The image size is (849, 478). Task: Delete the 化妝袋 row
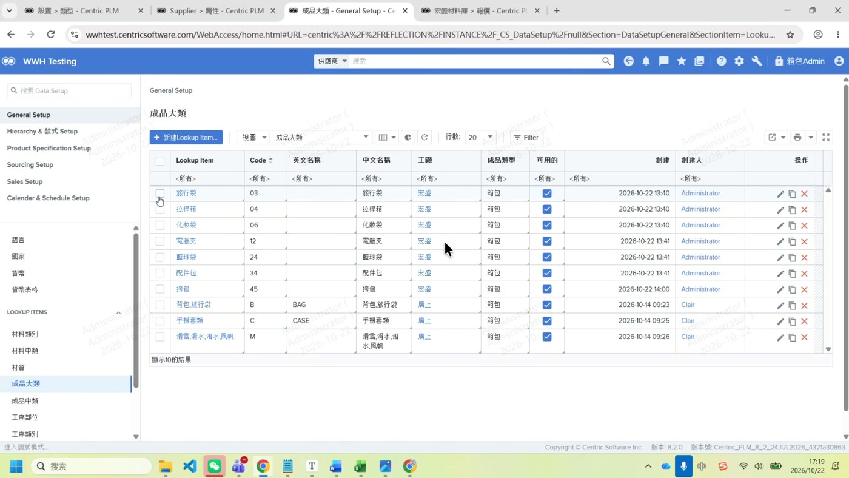(805, 226)
